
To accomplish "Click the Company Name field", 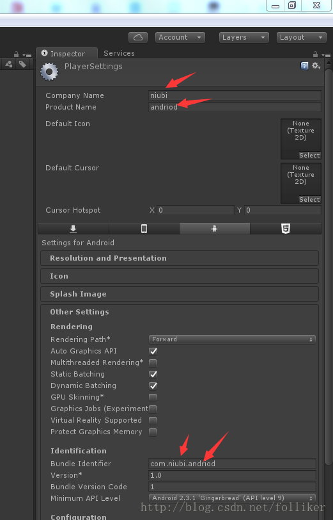I will pyautogui.click(x=235, y=95).
